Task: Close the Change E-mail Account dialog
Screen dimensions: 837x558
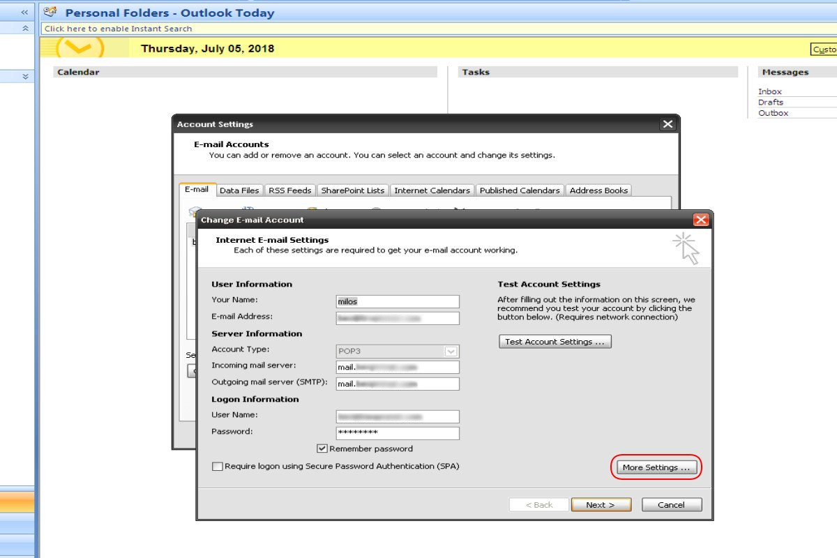Action: click(x=701, y=220)
